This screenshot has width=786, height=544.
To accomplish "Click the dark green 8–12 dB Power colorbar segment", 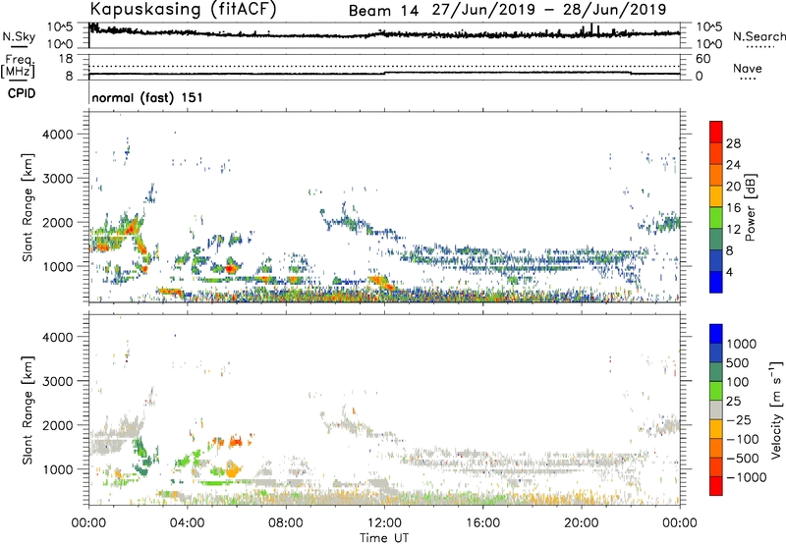I will tap(716, 240).
